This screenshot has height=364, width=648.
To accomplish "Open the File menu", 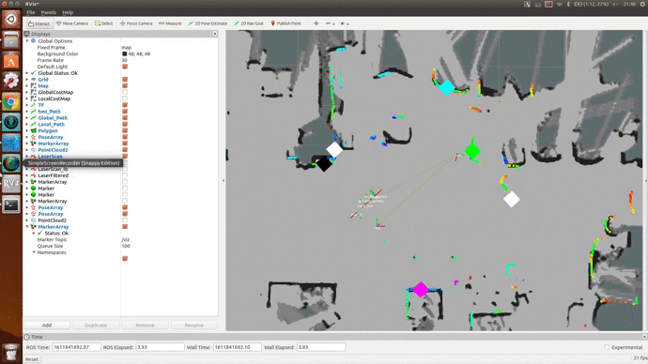I will (x=31, y=12).
